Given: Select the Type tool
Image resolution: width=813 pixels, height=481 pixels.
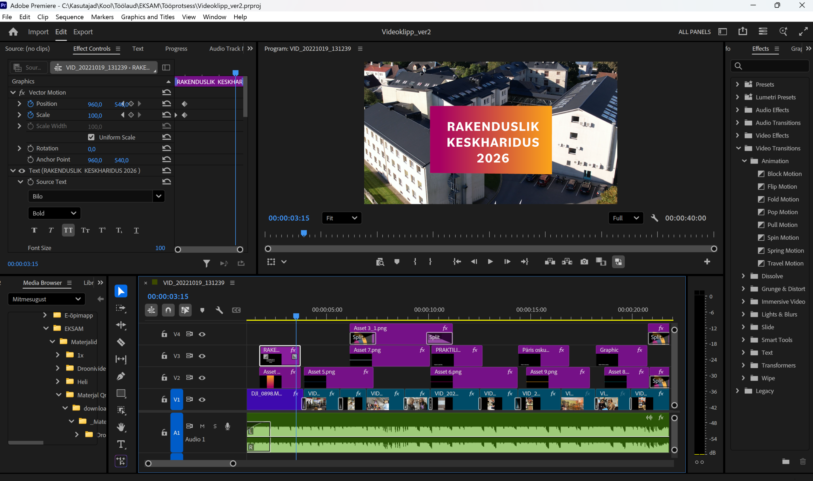Looking at the screenshot, I should coord(121,444).
